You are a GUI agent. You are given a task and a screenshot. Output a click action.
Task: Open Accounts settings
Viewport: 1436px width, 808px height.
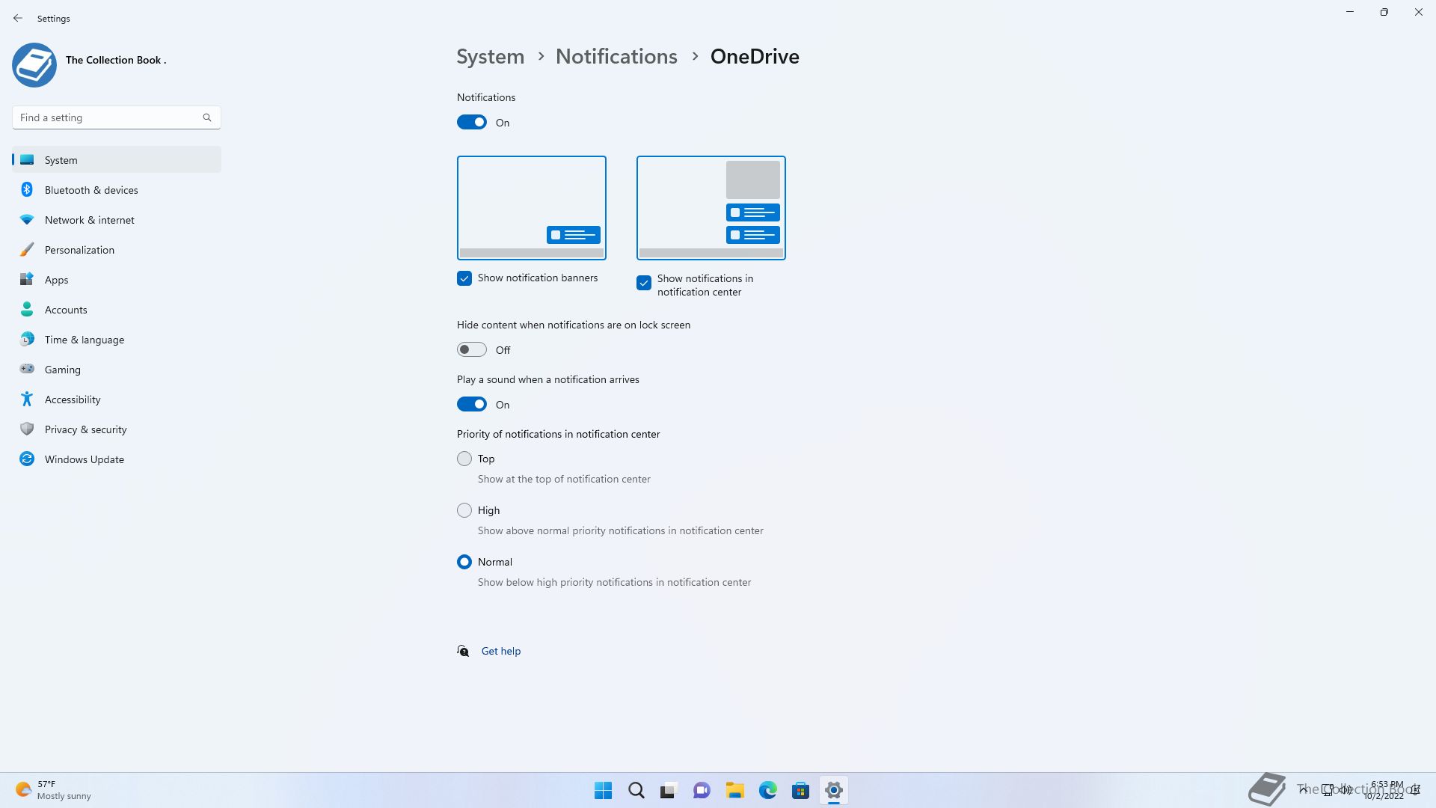click(117, 309)
